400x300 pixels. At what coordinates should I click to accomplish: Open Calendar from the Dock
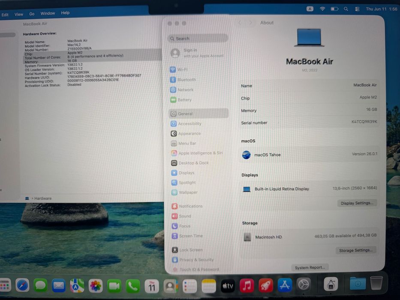(151, 286)
